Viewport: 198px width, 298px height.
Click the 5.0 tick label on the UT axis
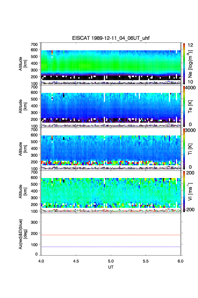pyautogui.click(x=111, y=261)
